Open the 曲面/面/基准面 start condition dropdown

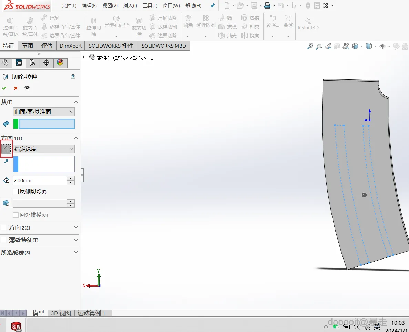click(x=44, y=112)
